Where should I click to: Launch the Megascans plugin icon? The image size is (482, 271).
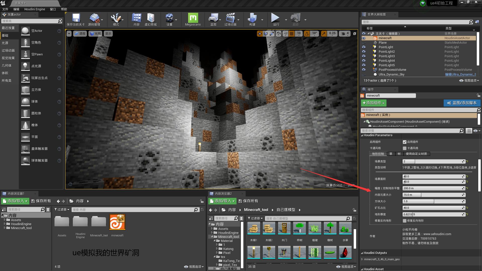click(193, 18)
